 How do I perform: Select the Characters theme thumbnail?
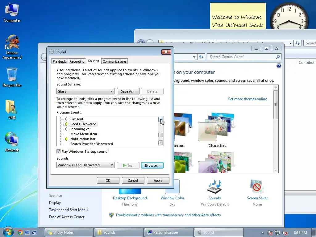217,130
